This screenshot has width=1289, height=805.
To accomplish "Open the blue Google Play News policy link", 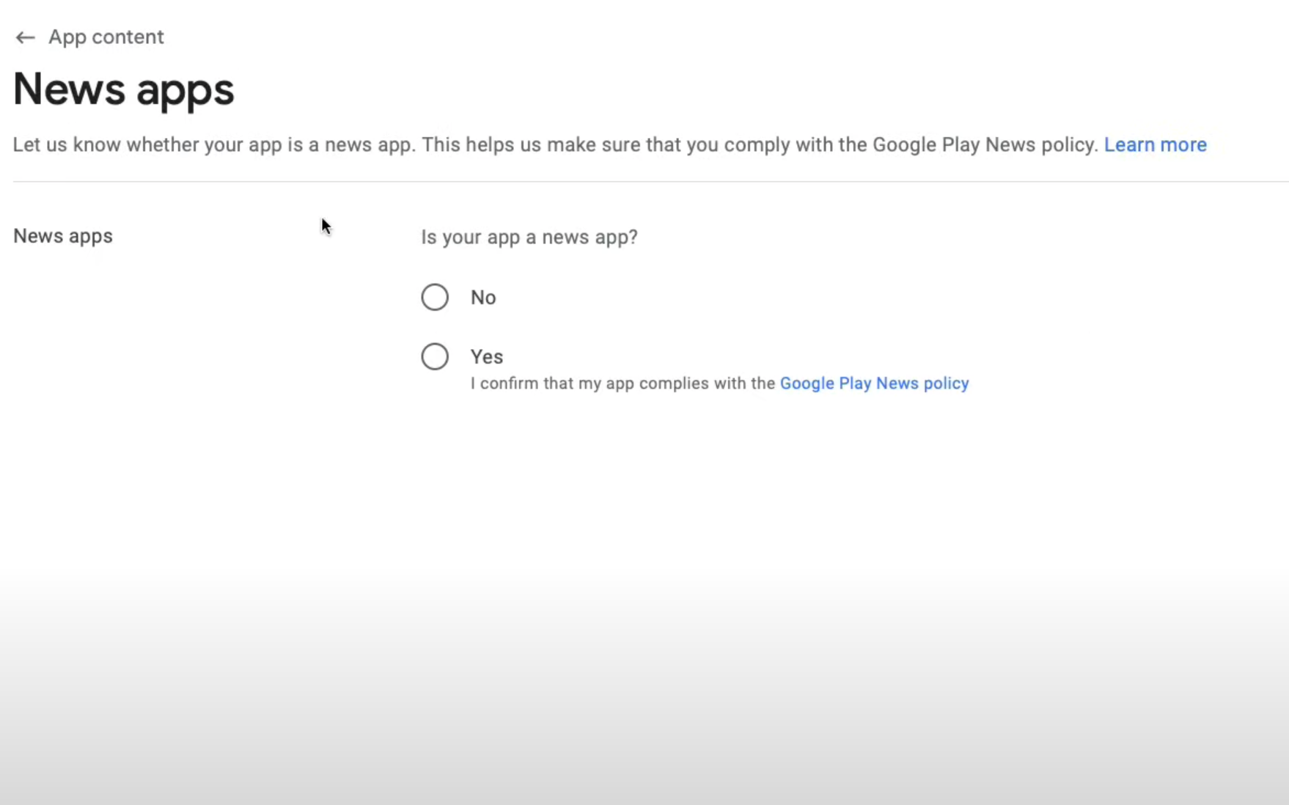I will coord(874,383).
